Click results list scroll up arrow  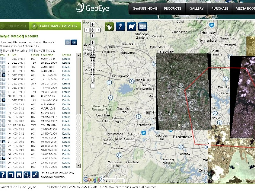click(x=78, y=55)
